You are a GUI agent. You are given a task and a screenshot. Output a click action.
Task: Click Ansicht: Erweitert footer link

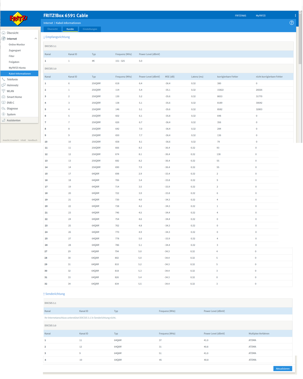[10, 140]
